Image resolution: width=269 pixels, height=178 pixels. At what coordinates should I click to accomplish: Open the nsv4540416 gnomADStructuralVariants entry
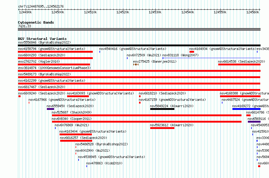click(133, 49)
